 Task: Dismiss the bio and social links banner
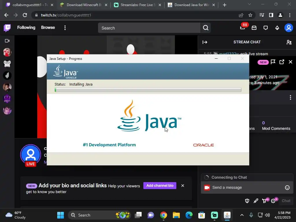coord(183,186)
